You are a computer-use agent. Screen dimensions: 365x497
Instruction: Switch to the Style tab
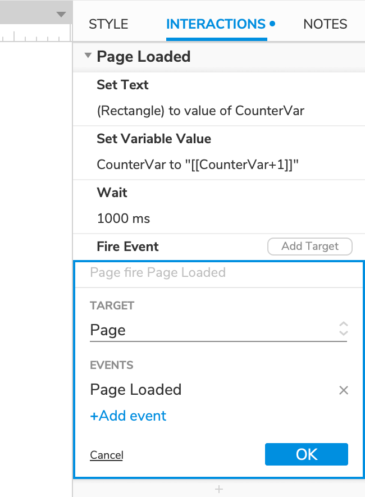coord(108,24)
